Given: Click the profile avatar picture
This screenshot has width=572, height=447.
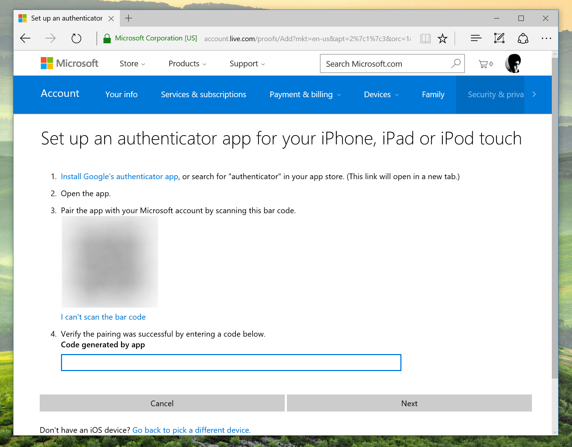Looking at the screenshot, I should 513,64.
